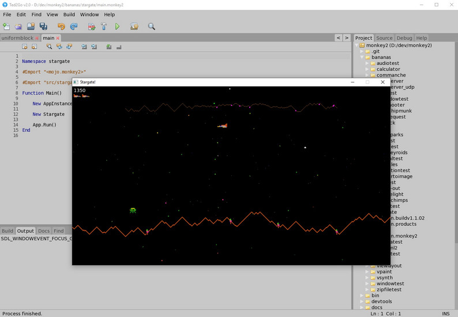
Task: Click the scroll tabs right arrow button
Action: click(347, 38)
